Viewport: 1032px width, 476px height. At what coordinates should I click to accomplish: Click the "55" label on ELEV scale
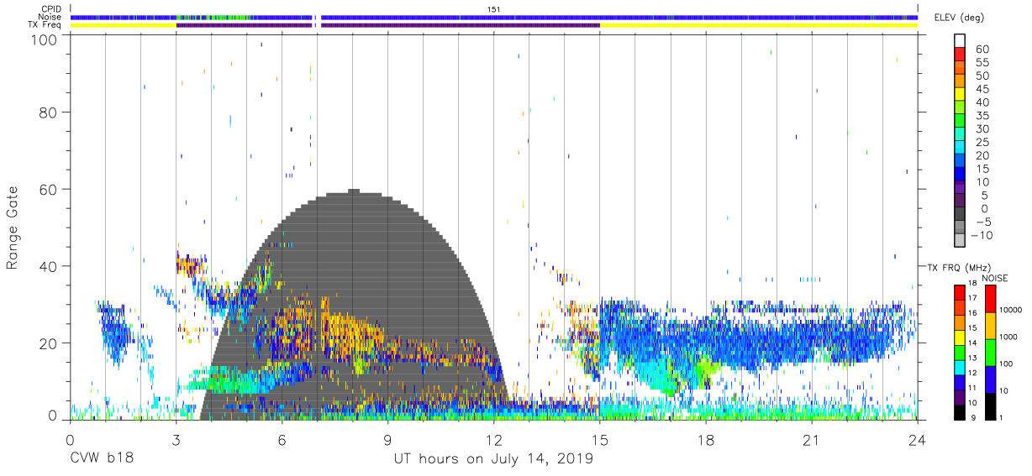982,62
